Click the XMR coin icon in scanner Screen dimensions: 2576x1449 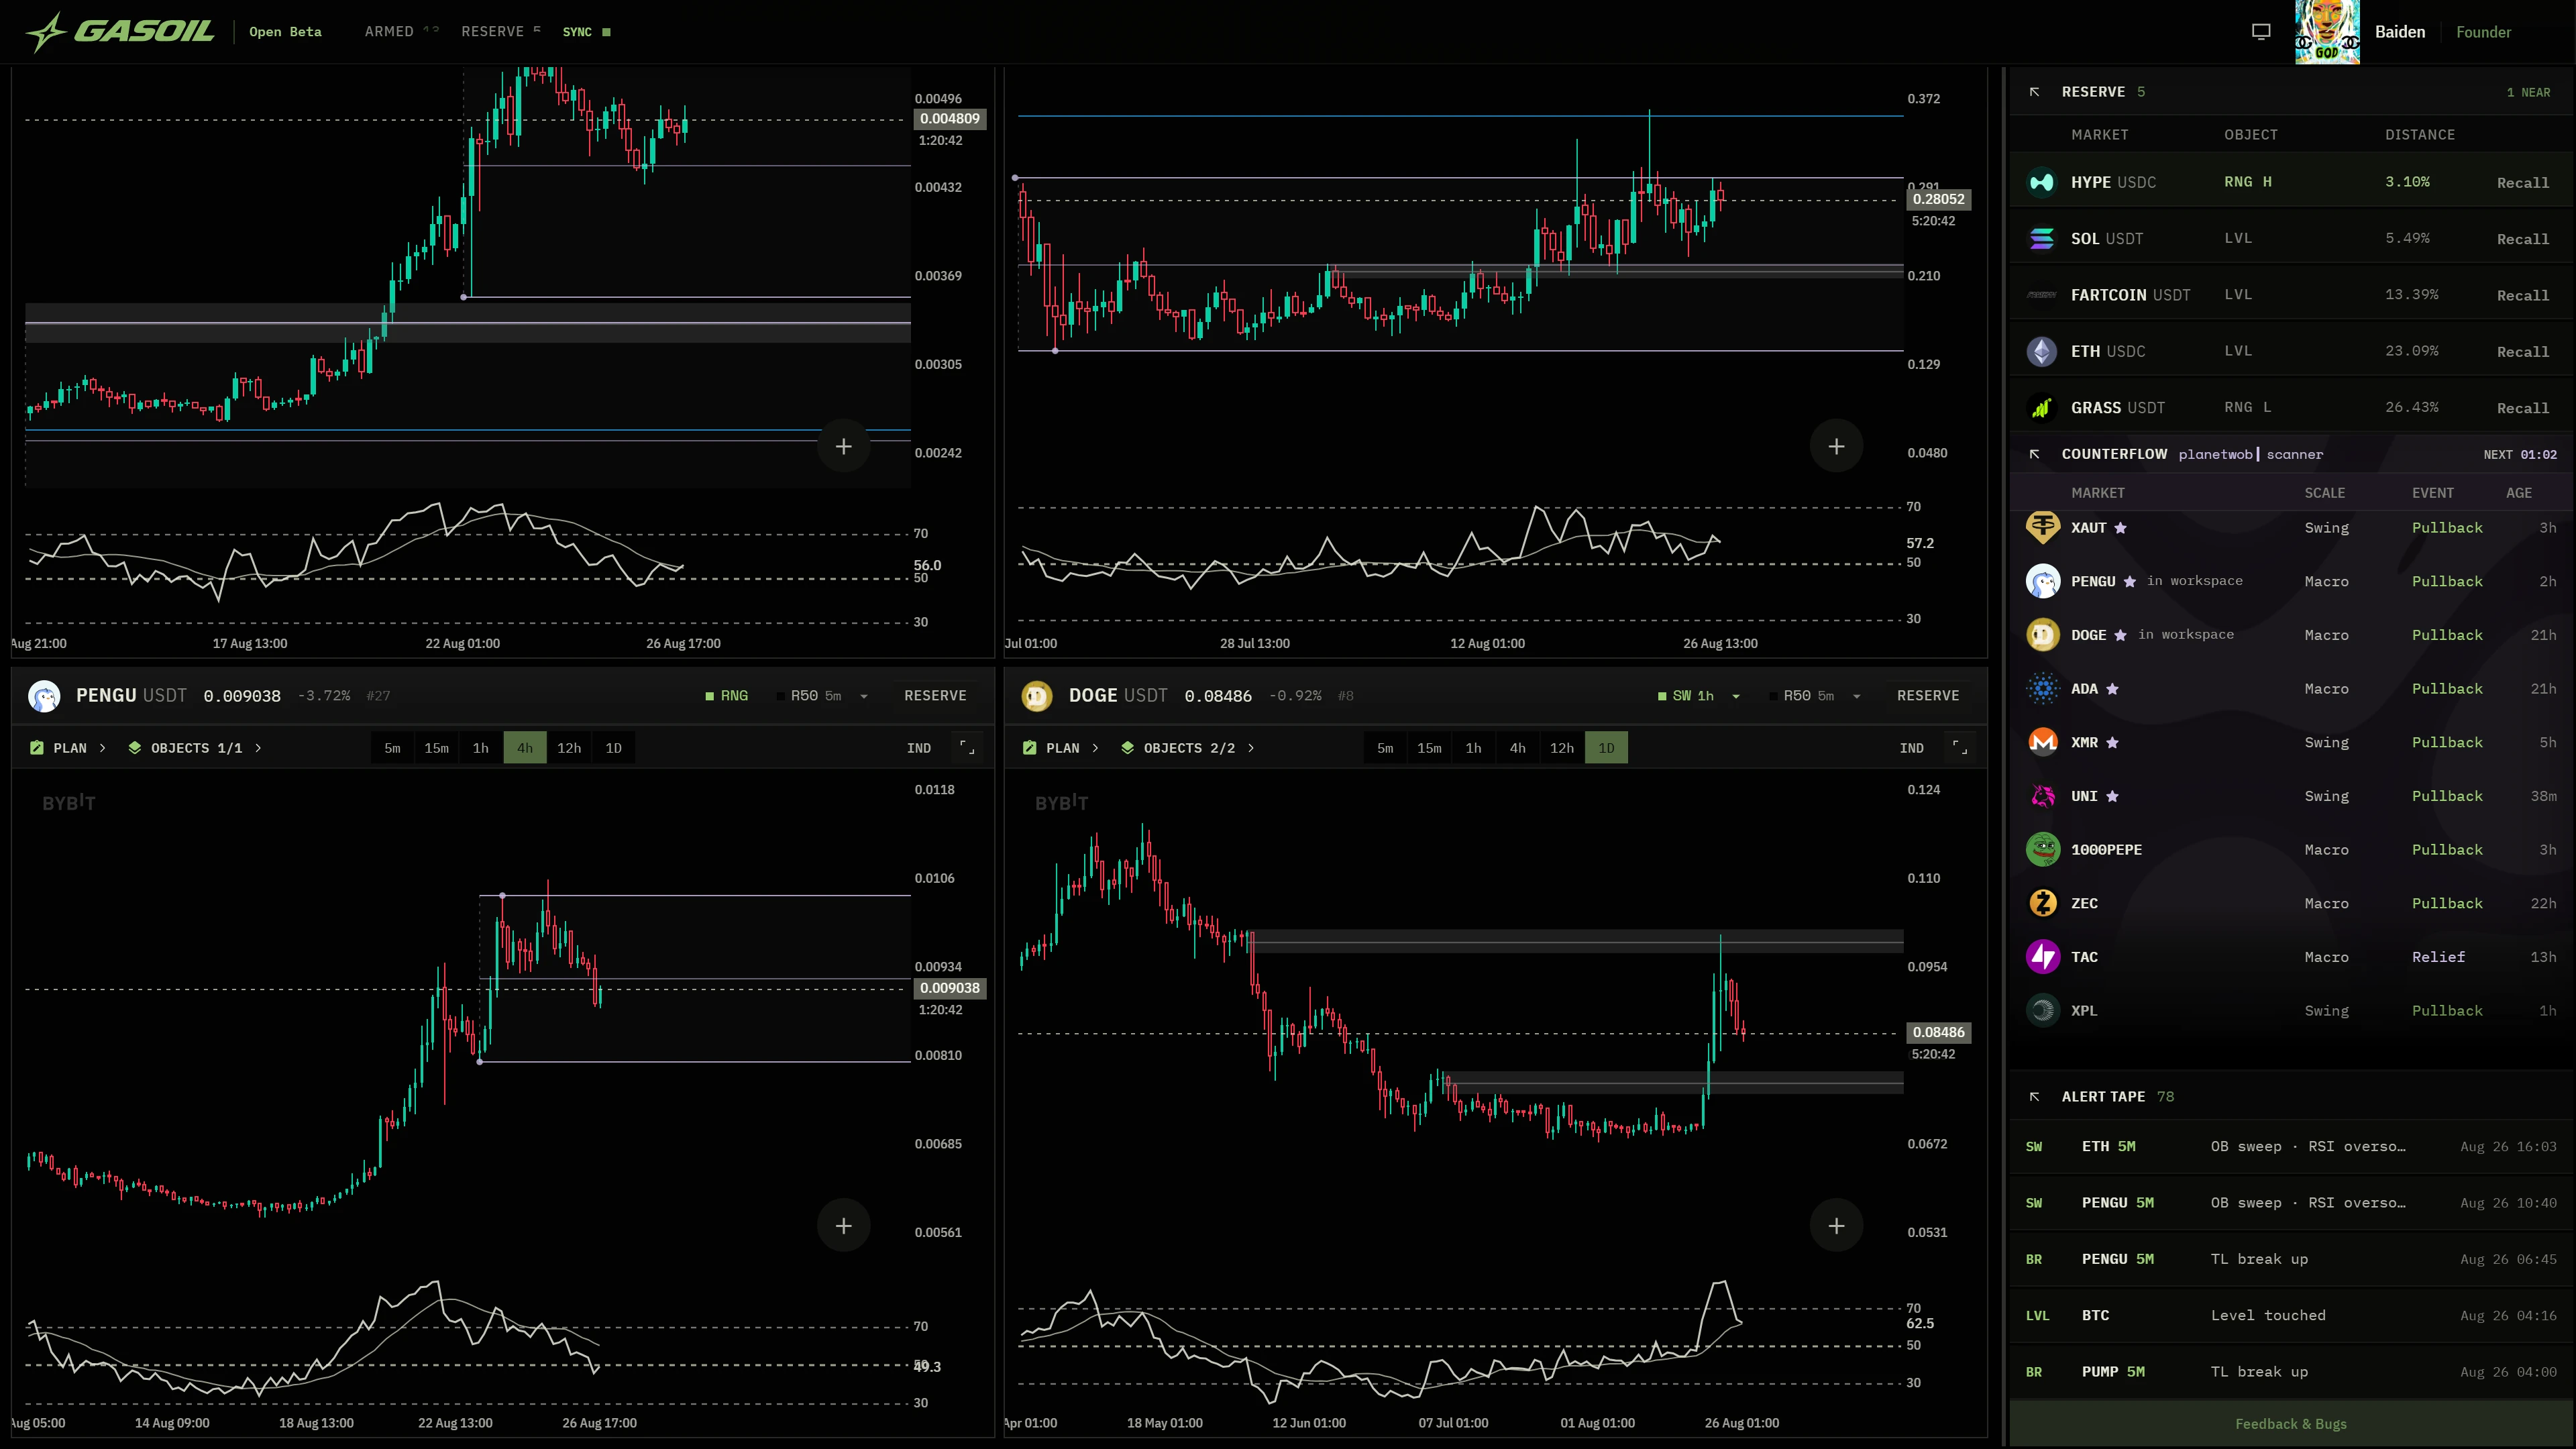[2042, 742]
